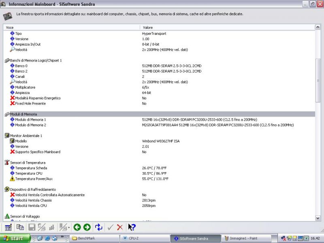
Task: Open the dropdown arrow beside the toolbar percent icon
Action: tap(69, 228)
